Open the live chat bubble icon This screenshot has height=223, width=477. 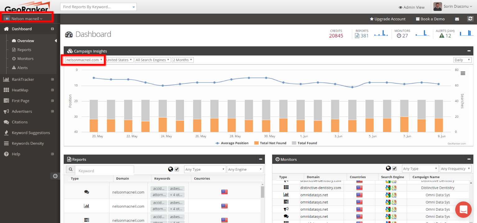463,209
